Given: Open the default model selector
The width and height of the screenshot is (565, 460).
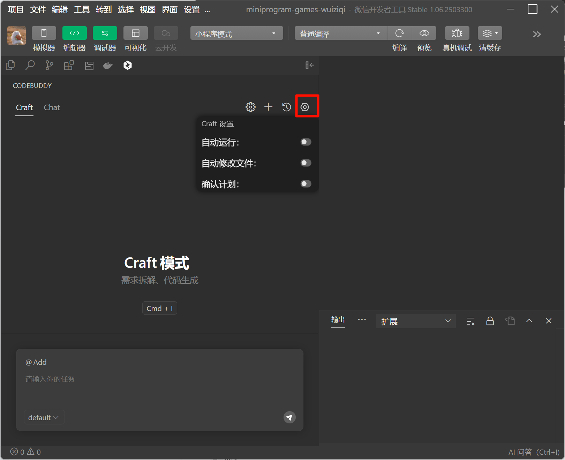Looking at the screenshot, I should coord(44,417).
